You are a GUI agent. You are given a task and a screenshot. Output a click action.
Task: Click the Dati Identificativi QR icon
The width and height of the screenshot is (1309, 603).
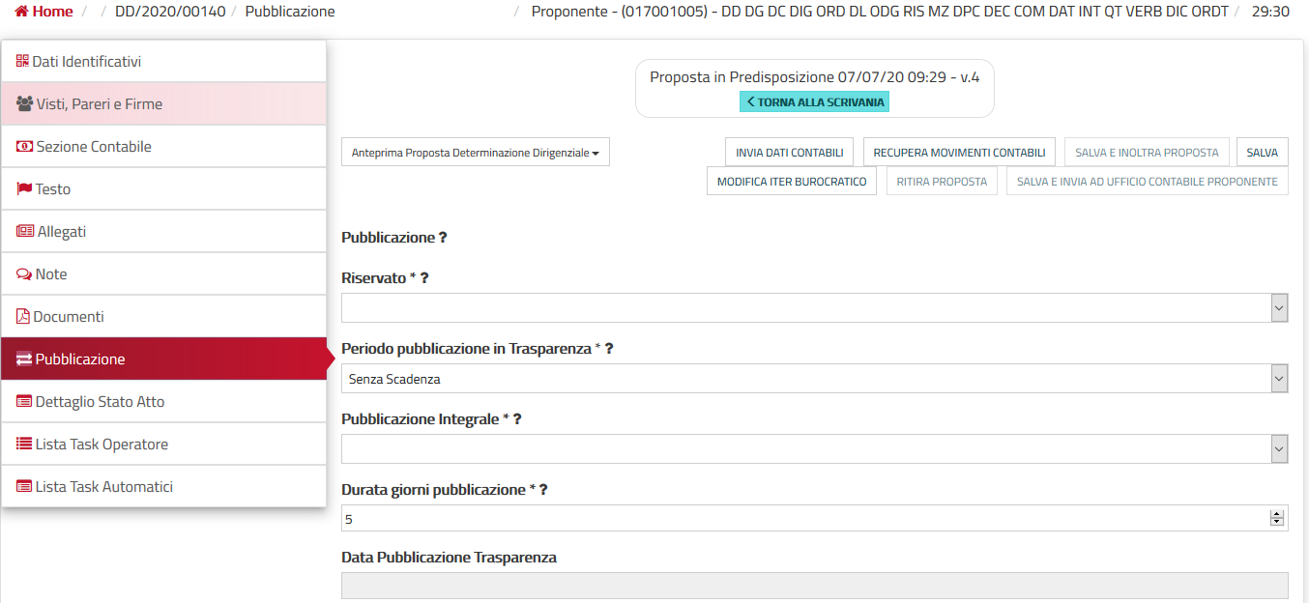(23, 62)
